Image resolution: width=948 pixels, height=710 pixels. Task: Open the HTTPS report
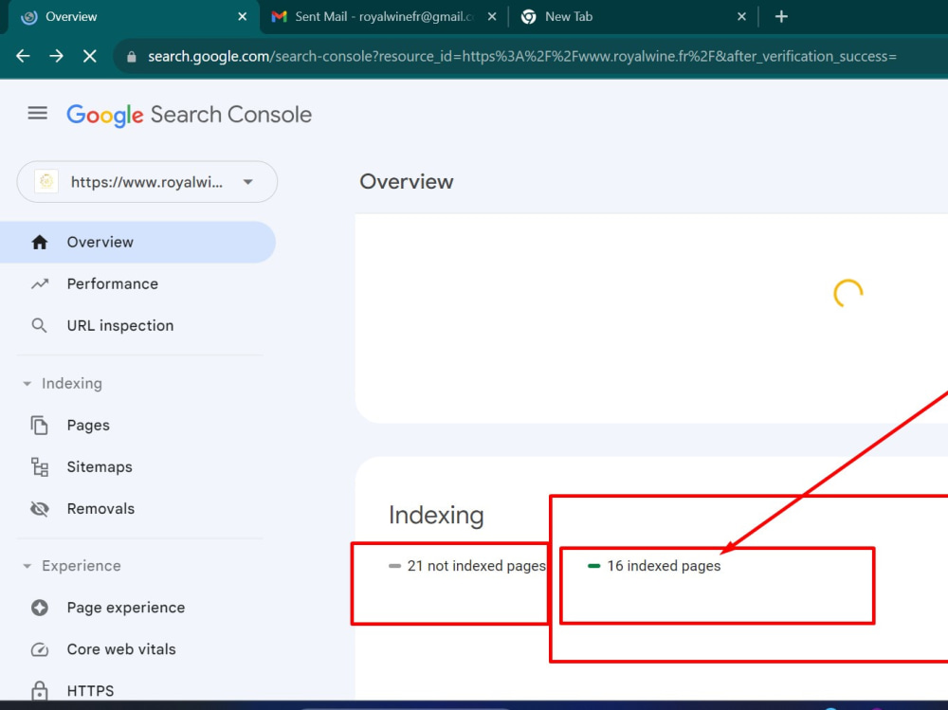[90, 691]
